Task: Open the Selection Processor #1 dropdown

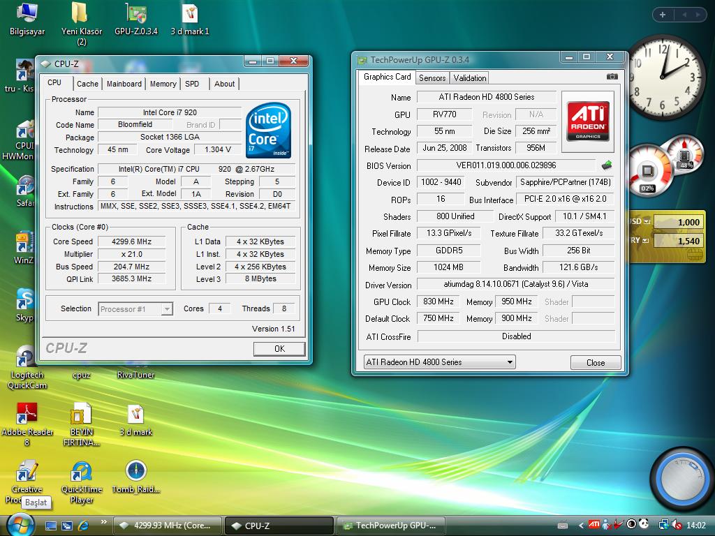Action: [135, 309]
